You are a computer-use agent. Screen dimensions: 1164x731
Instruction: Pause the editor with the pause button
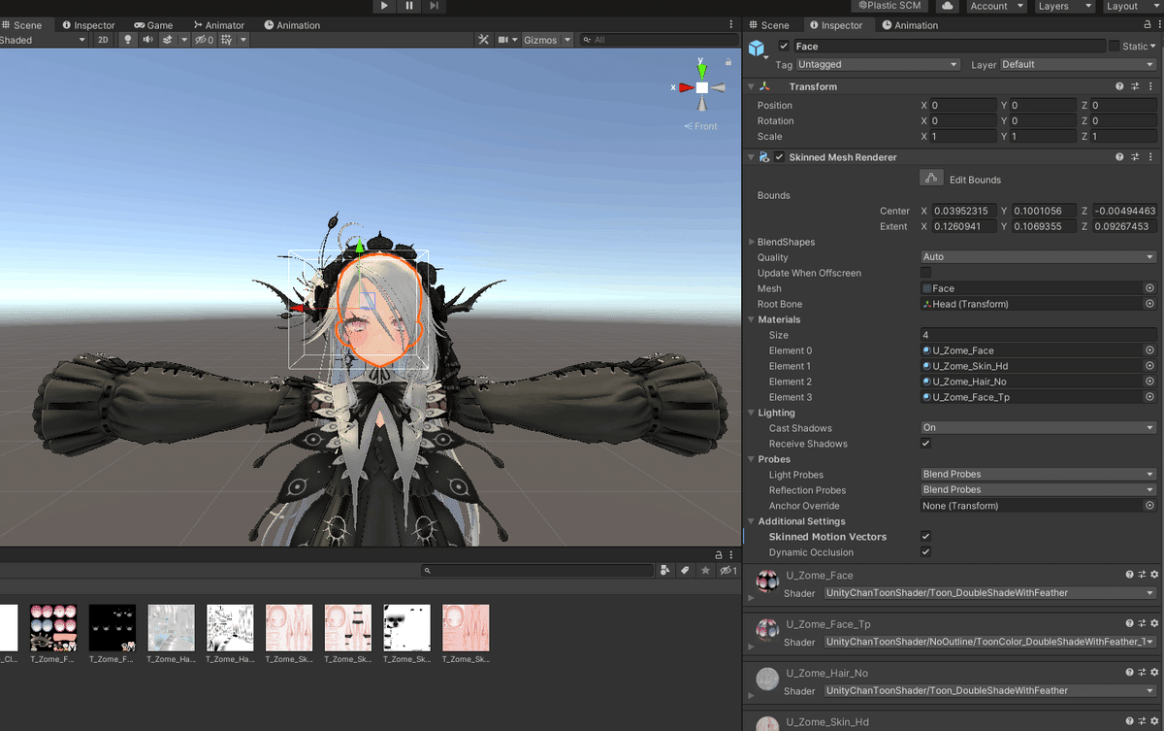409,6
